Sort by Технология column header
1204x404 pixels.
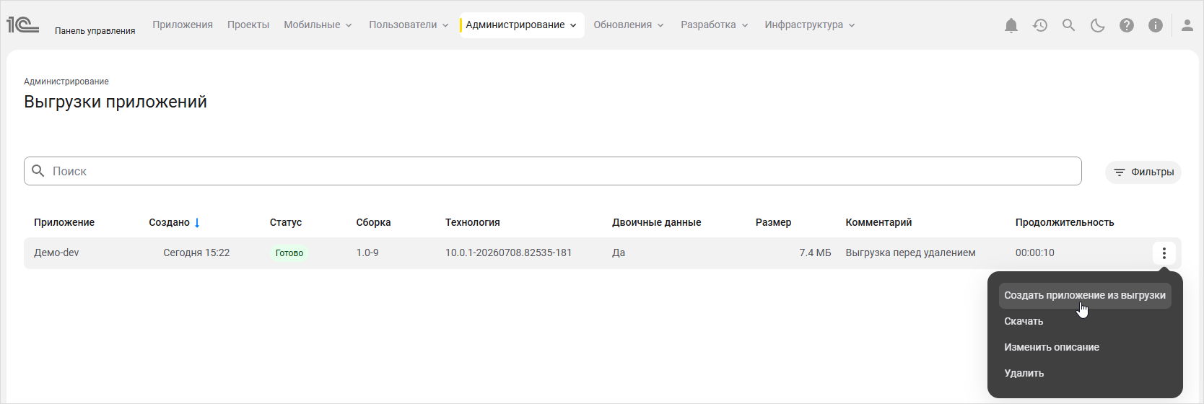[473, 222]
